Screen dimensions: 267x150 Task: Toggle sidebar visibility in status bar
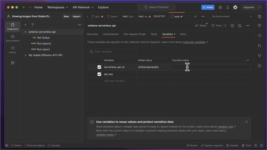click(7, 145)
